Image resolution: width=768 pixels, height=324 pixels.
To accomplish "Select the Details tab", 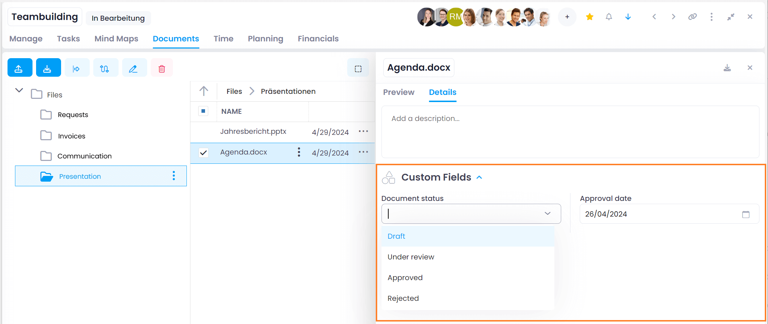I will (443, 92).
